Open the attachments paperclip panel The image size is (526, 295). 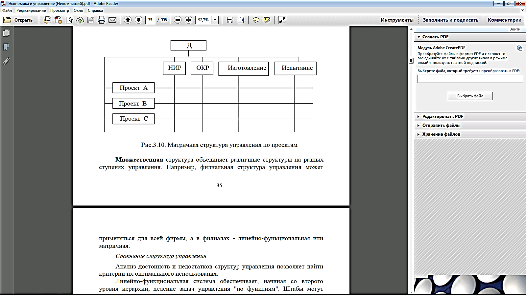tap(6, 61)
